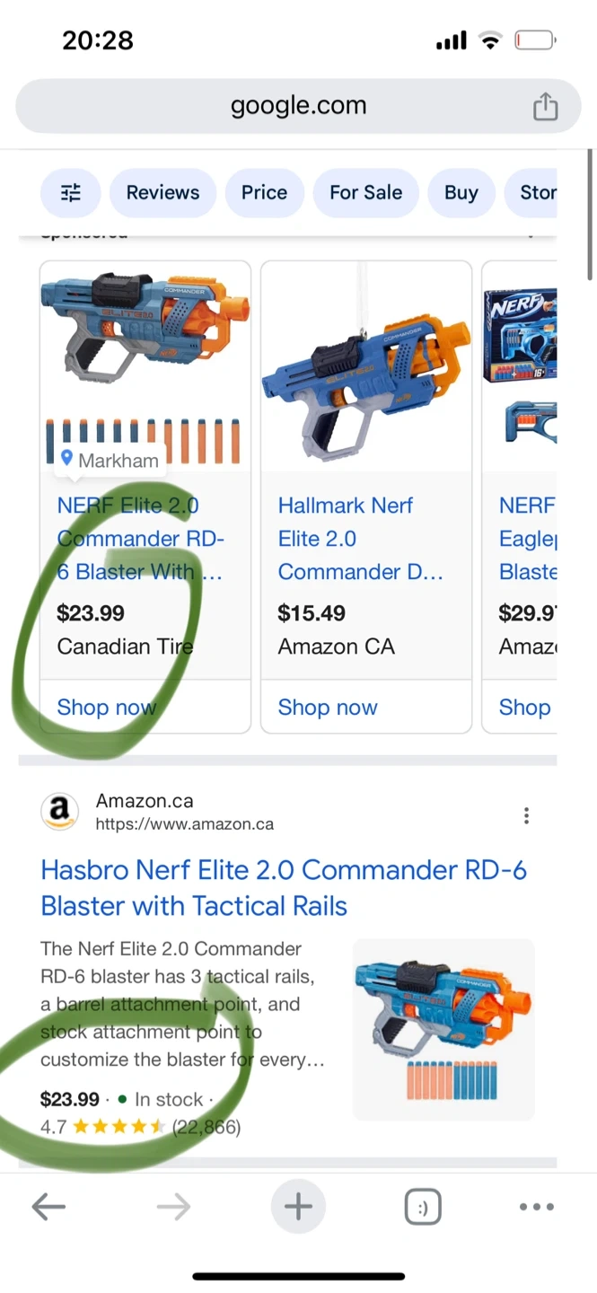This screenshot has height=1293, width=597.
Task: Open the Hasbro Nerf Elite 2.0 Commander result title
Action: [x=284, y=887]
